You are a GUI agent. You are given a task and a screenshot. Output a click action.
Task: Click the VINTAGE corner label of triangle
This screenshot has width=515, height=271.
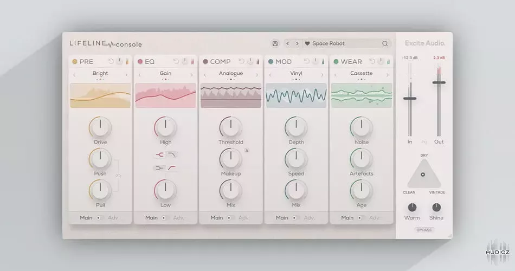coord(437,192)
